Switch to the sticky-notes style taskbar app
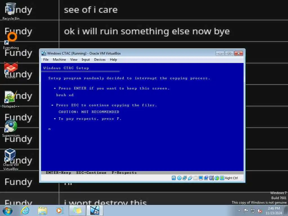Viewport: 288px width, 216px height. (x=77, y=210)
